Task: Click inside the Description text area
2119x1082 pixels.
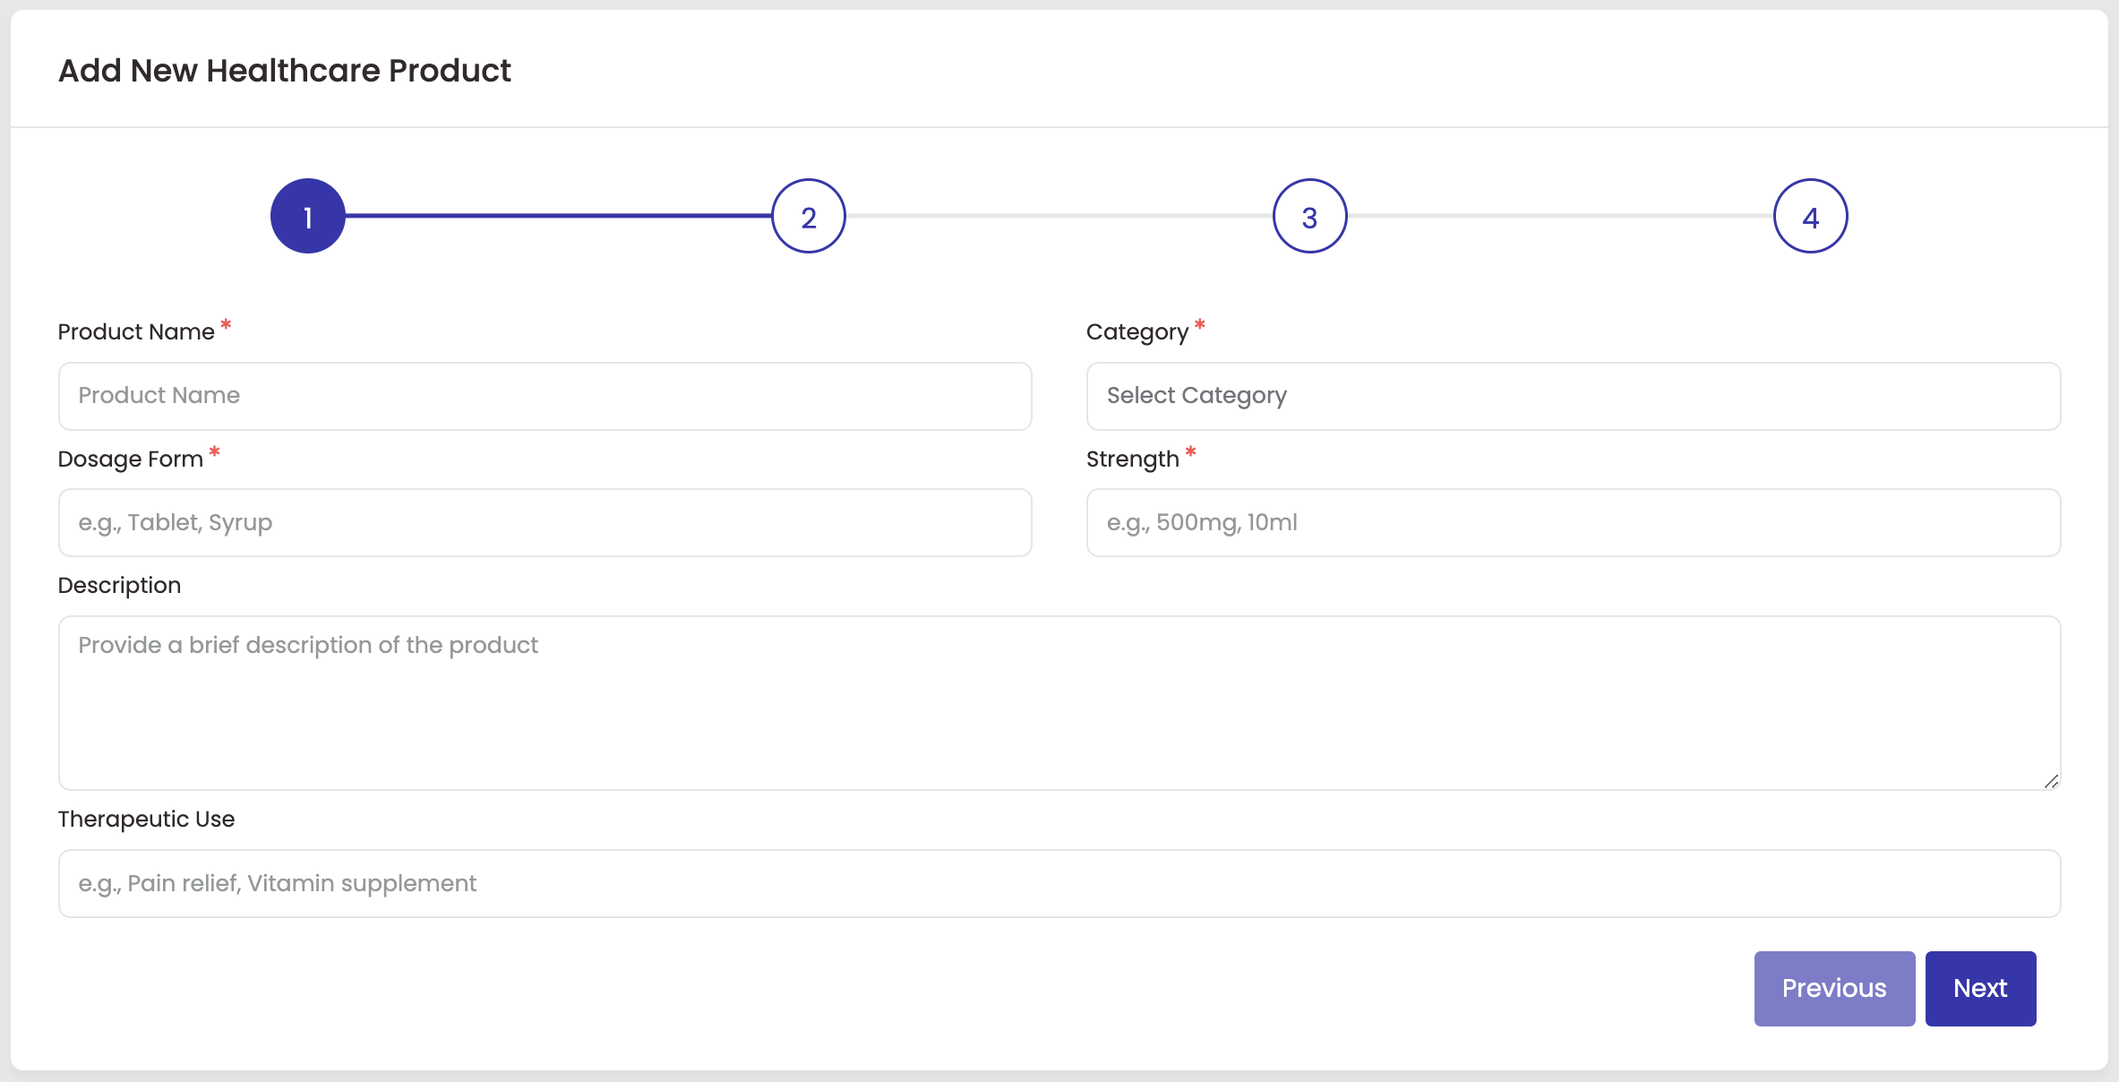Action: 1059,702
